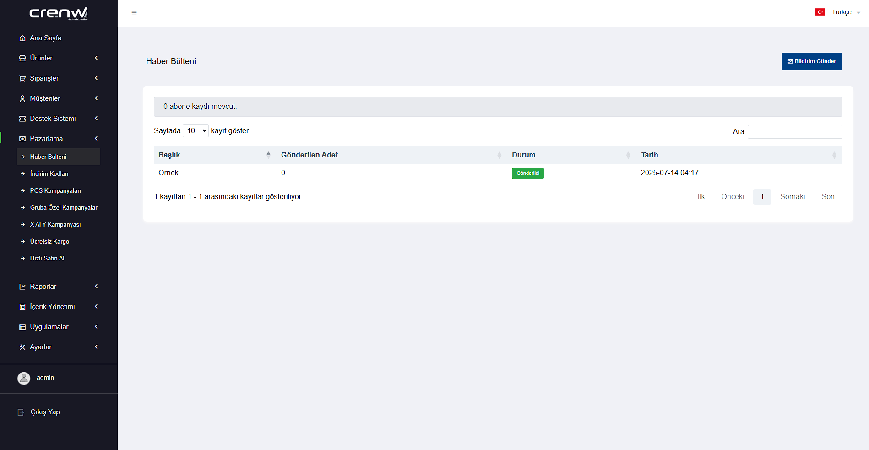Click the Siparişler cart icon
Screen dimensions: 869x450
pyautogui.click(x=22, y=79)
